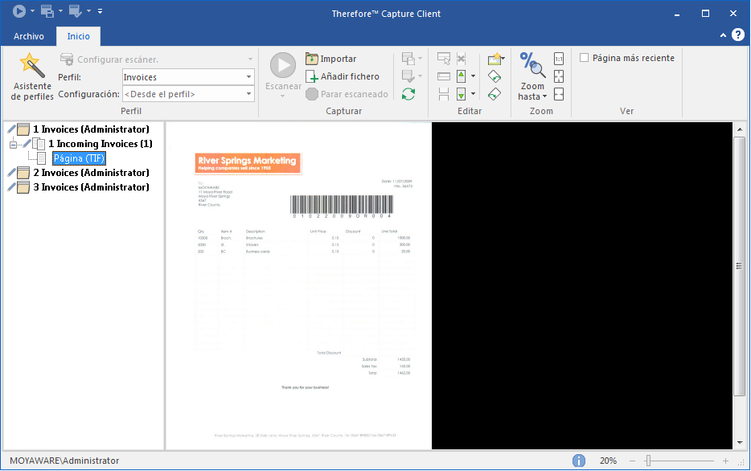
Task: Click the Añadir fichero plus icon
Action: 312,76
